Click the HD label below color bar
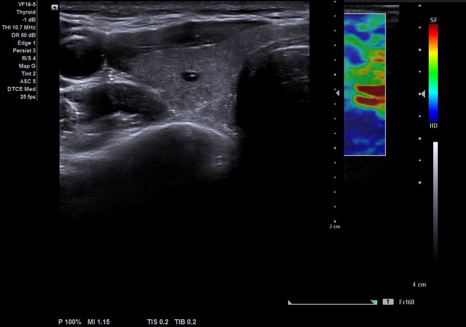 tap(434, 126)
